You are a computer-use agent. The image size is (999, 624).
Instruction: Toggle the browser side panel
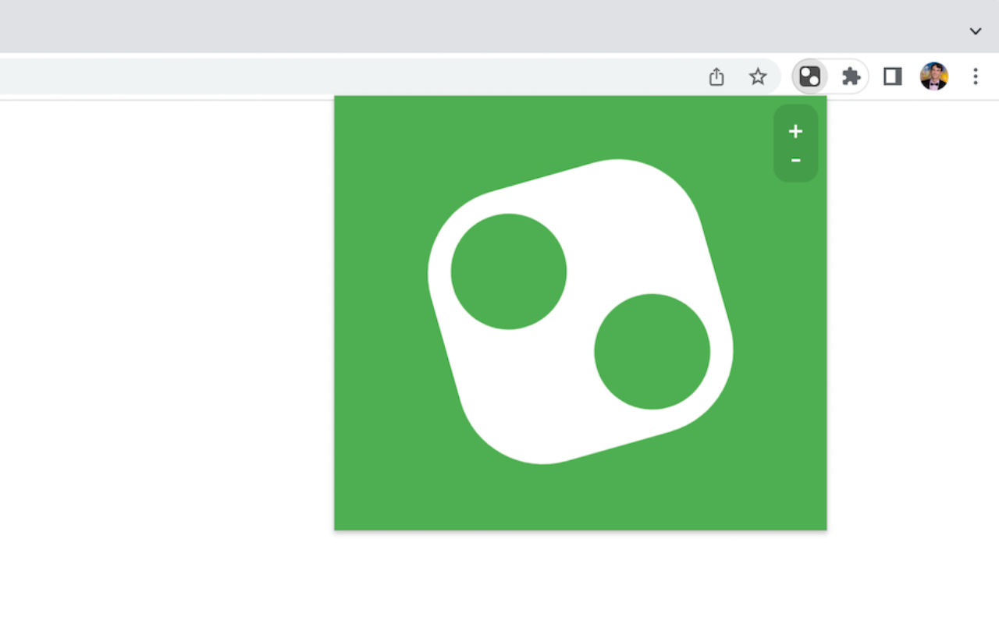tap(893, 76)
